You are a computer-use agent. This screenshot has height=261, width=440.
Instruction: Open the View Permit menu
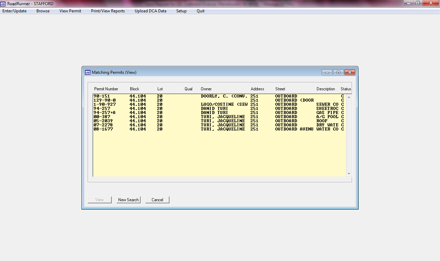click(x=70, y=11)
